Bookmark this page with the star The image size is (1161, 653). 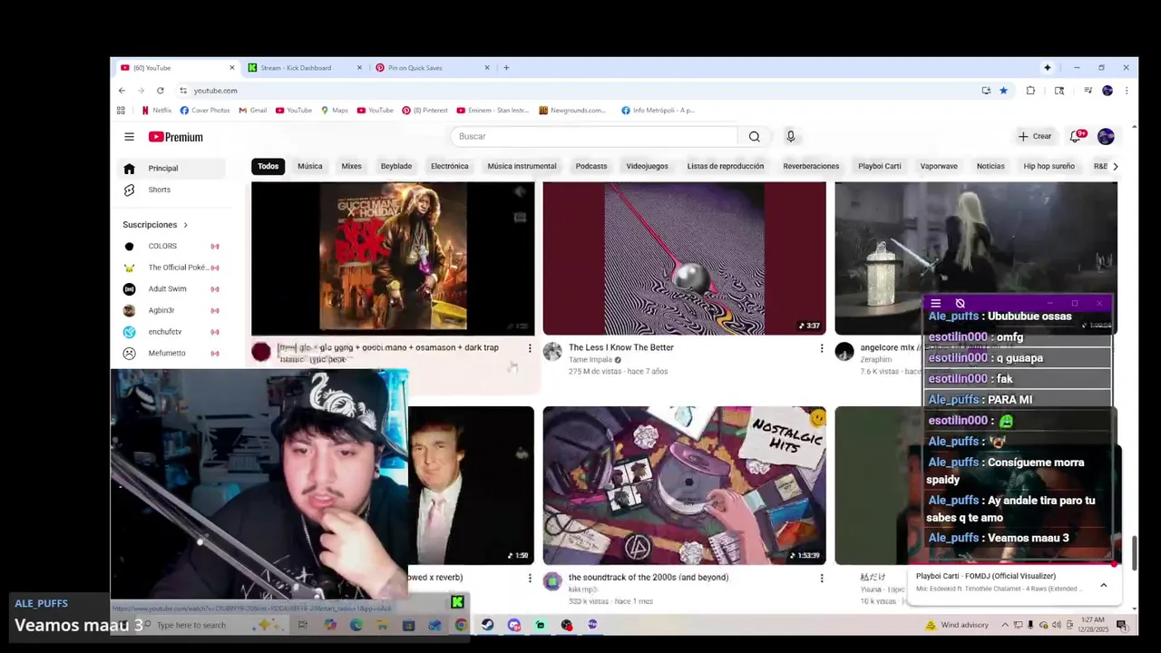click(x=1003, y=91)
